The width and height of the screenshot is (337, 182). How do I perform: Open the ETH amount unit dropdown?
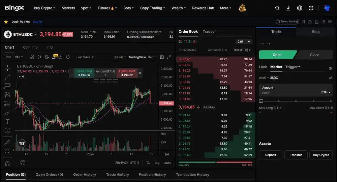click(326, 92)
